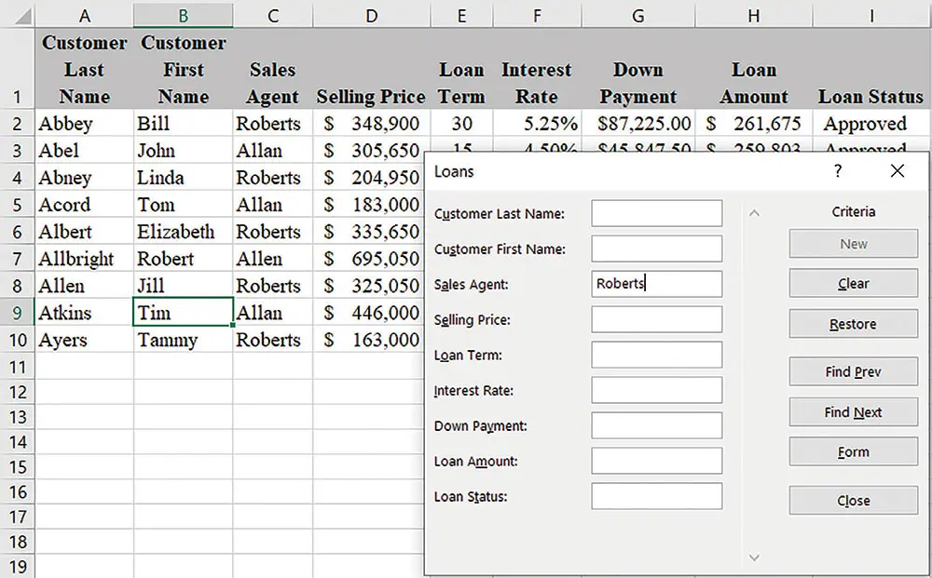Click Find Next button
932x578 pixels.
(x=853, y=412)
